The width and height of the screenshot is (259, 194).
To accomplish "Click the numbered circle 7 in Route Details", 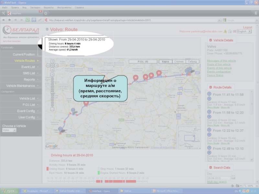I will 209,148.
